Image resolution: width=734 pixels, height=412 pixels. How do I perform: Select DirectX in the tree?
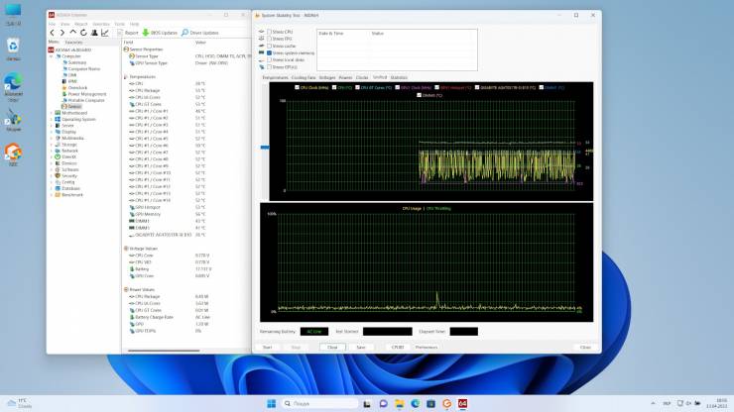[x=68, y=157]
